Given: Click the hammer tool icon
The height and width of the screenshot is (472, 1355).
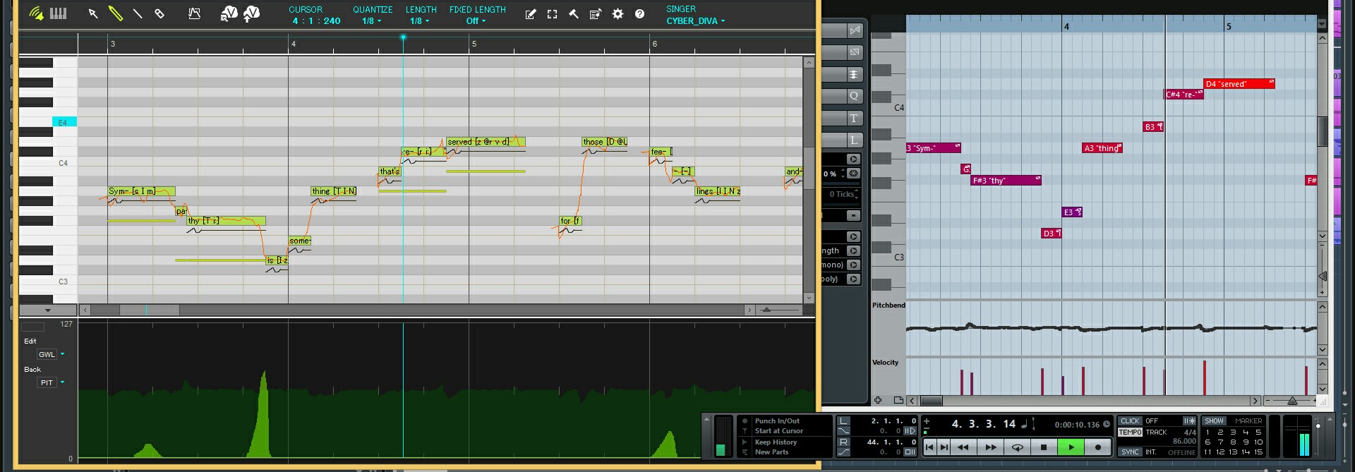Looking at the screenshot, I should [574, 14].
